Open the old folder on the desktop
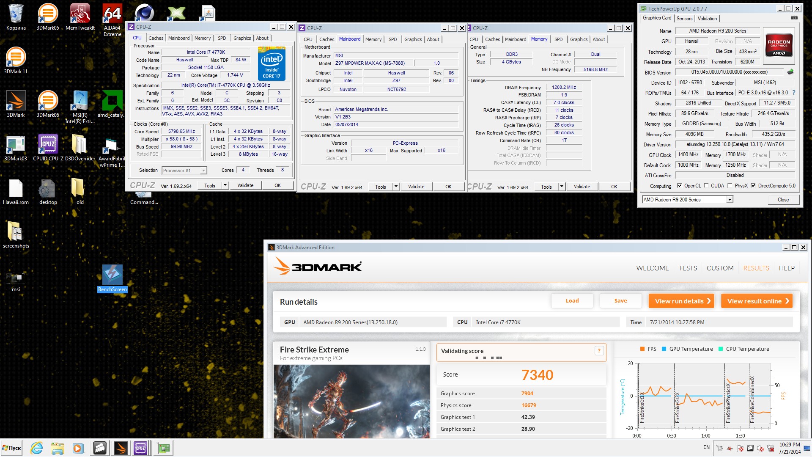 point(80,191)
